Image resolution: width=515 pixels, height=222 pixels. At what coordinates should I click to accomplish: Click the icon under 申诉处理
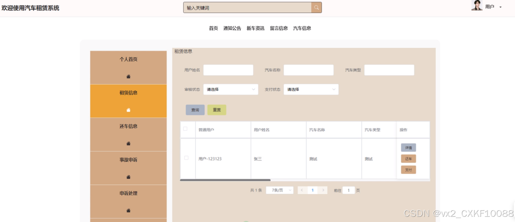pos(128,210)
